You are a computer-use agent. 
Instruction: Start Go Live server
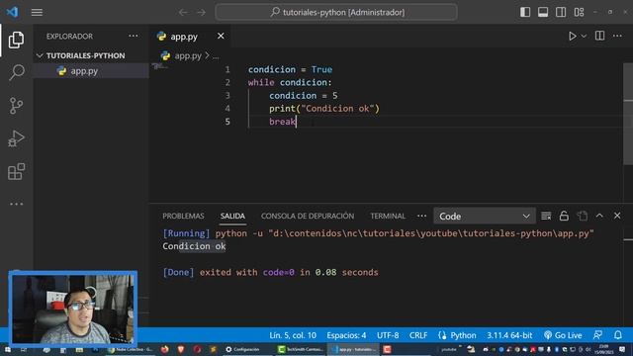tap(563, 335)
